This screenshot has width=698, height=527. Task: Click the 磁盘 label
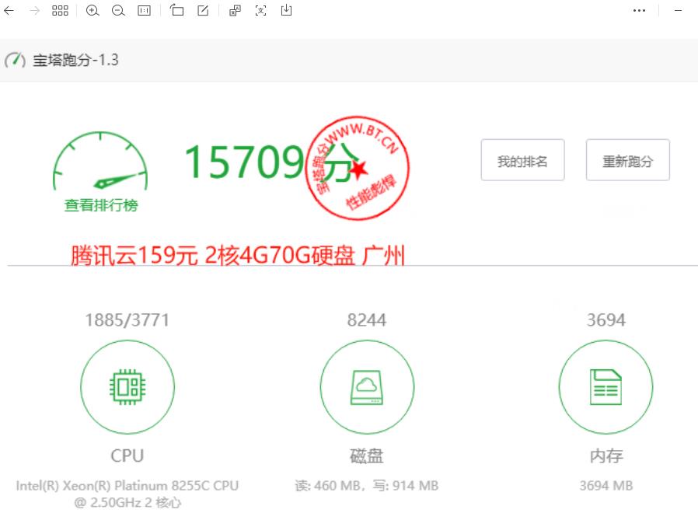tap(367, 455)
